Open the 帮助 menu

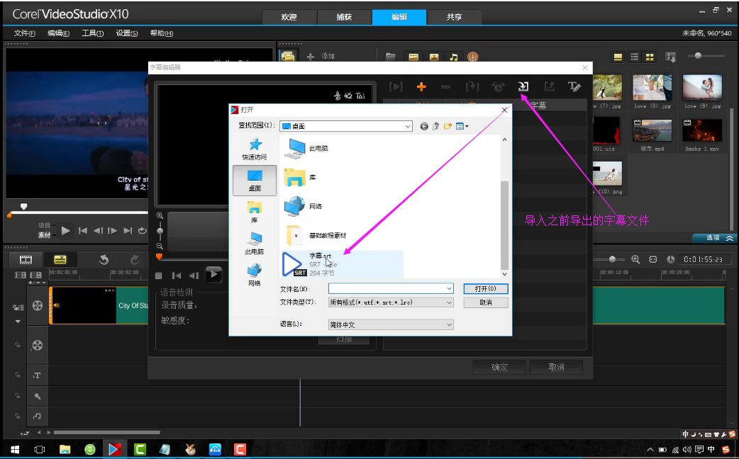[x=162, y=33]
